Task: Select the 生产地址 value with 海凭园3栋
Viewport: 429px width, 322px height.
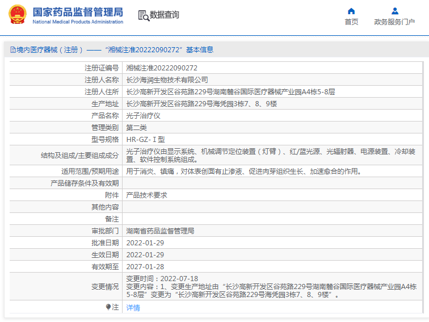Action: point(201,104)
